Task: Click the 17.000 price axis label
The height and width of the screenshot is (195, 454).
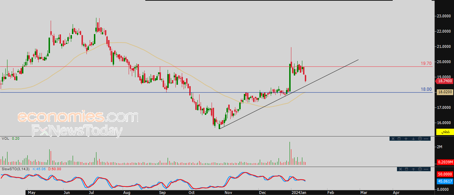Action: click(x=444, y=107)
